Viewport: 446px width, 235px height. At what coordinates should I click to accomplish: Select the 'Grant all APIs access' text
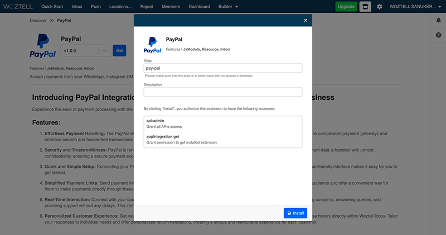(164, 127)
